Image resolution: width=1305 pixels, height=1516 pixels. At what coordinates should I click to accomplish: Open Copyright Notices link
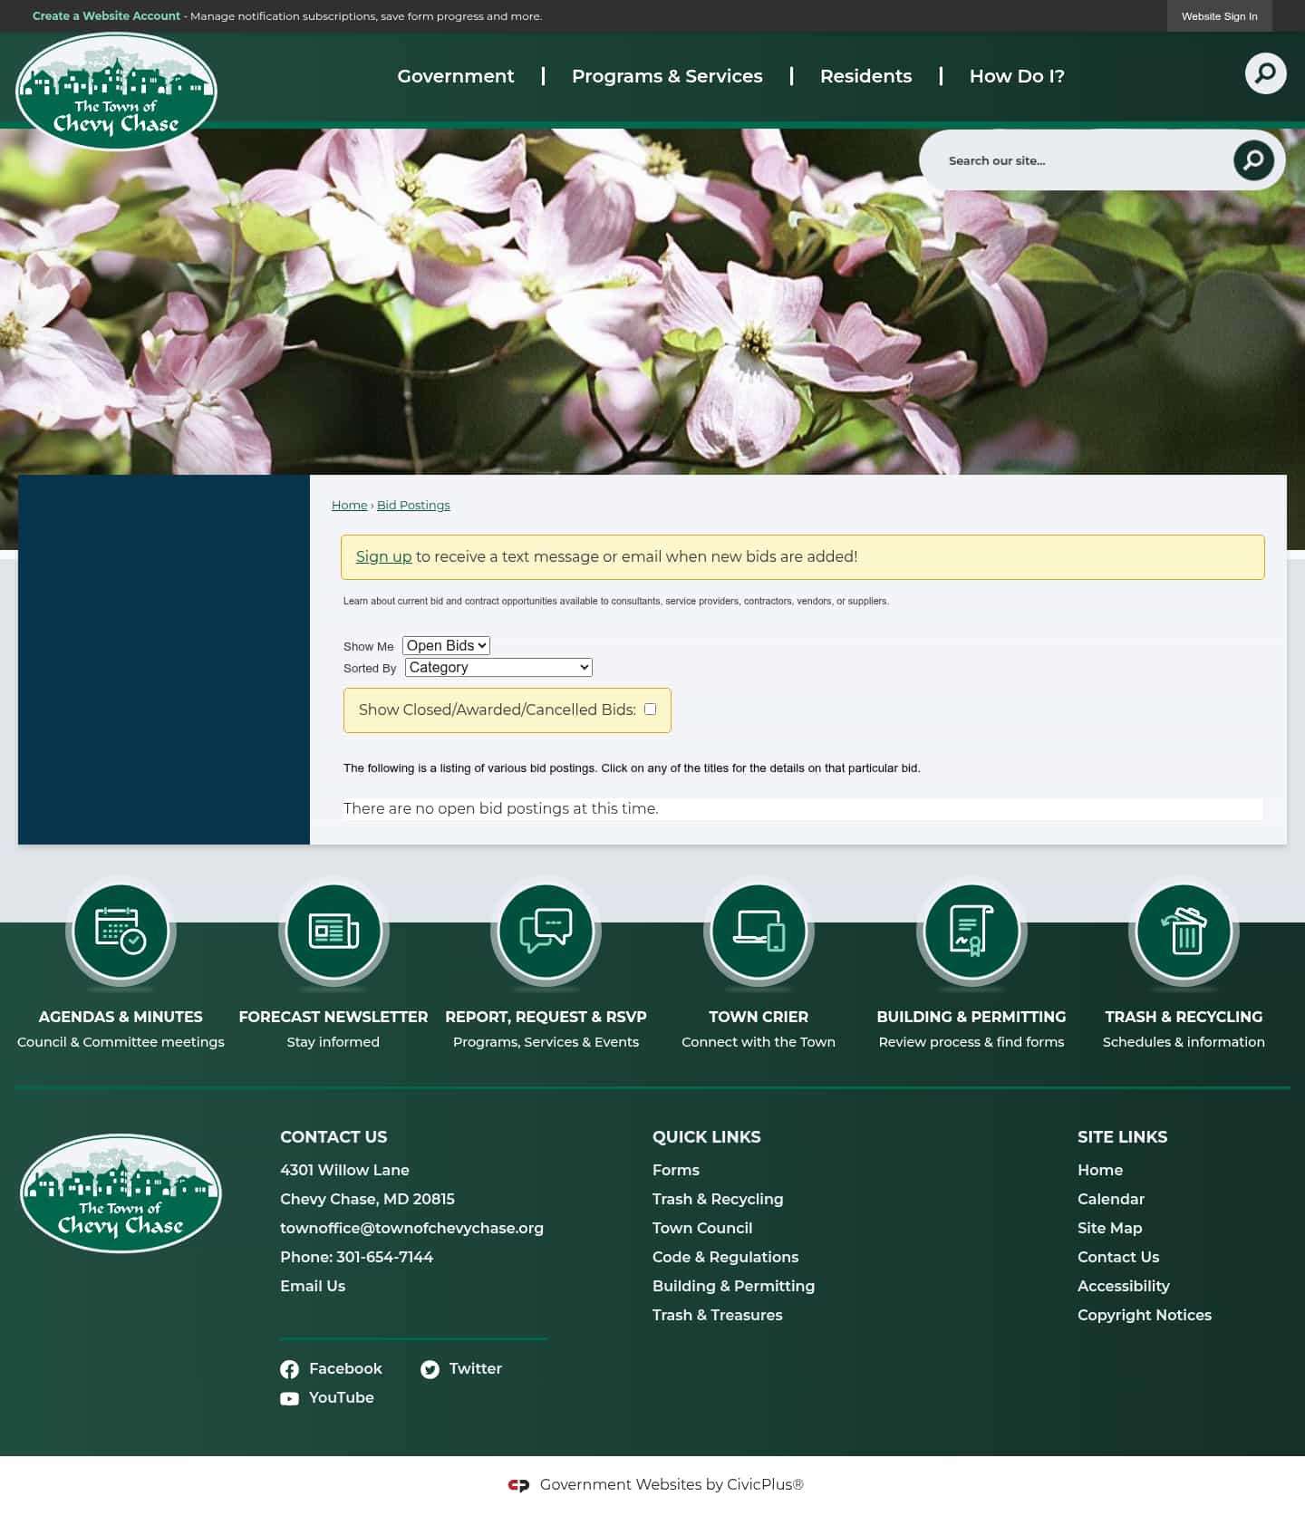click(1145, 1315)
